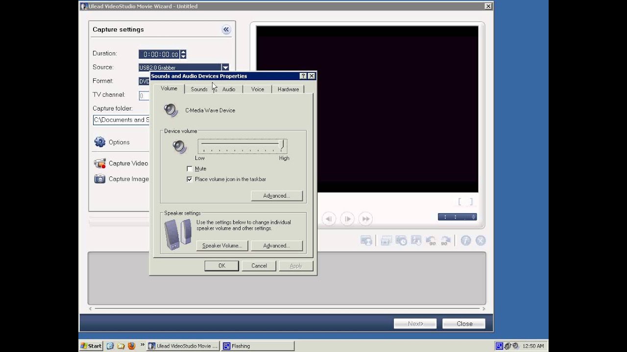Launch Firefox from quick launch

coord(131,346)
